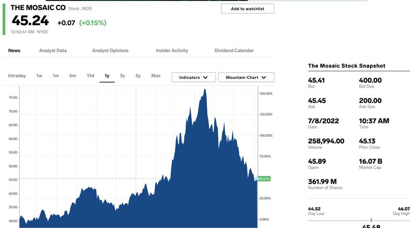Image resolution: width=414 pixels, height=228 pixels.
Task: Select the 1m chart range
Action: tap(56, 76)
